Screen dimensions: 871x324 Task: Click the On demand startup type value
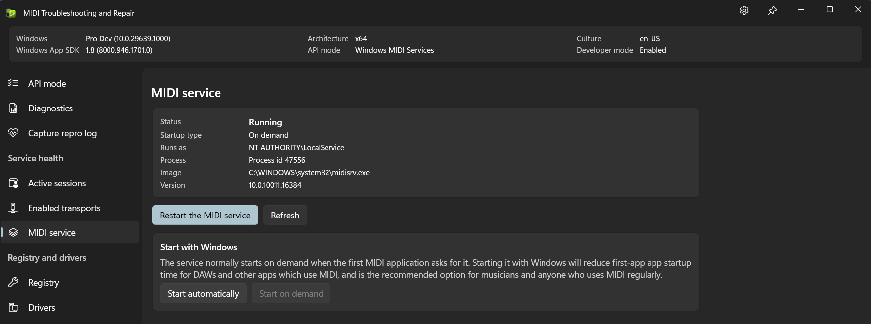click(269, 135)
